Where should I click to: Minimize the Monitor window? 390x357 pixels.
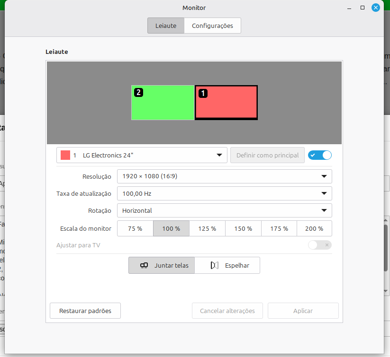point(349,8)
